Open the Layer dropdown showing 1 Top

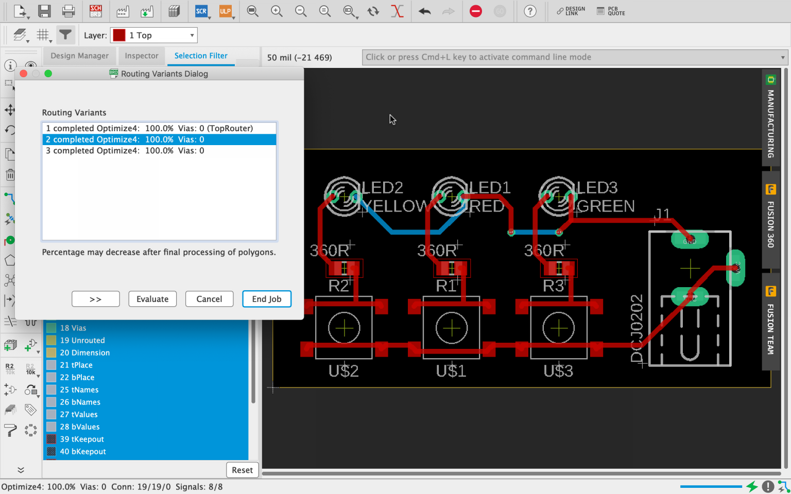[x=153, y=35]
